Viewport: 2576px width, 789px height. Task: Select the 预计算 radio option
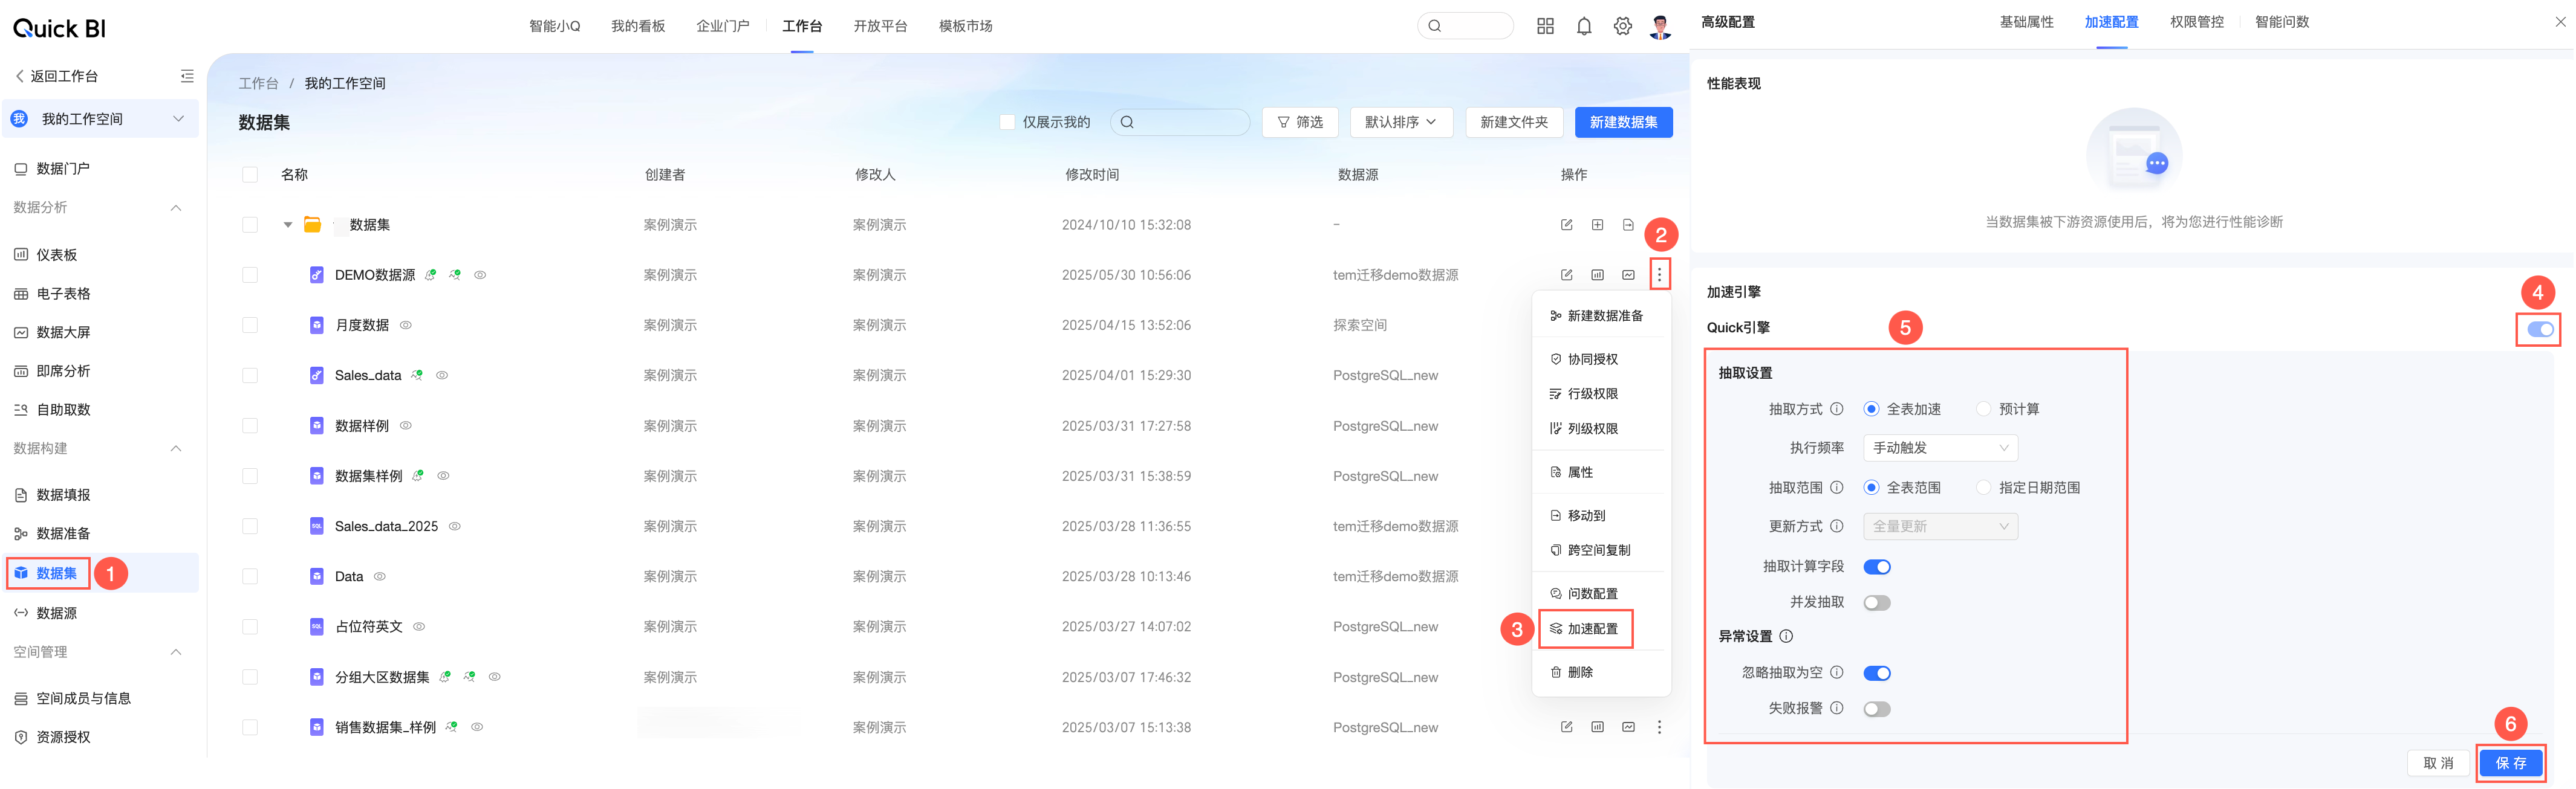pyautogui.click(x=1983, y=410)
